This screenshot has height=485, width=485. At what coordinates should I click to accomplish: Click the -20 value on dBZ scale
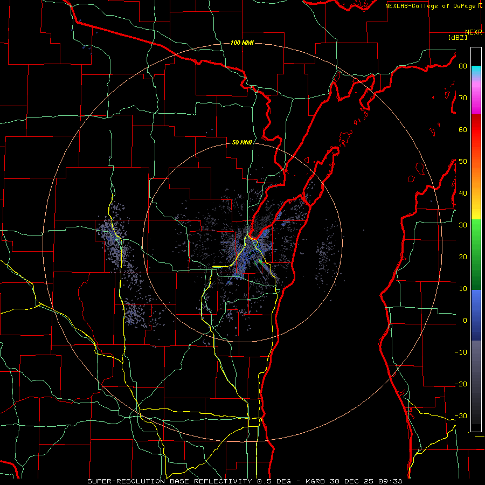(x=461, y=384)
